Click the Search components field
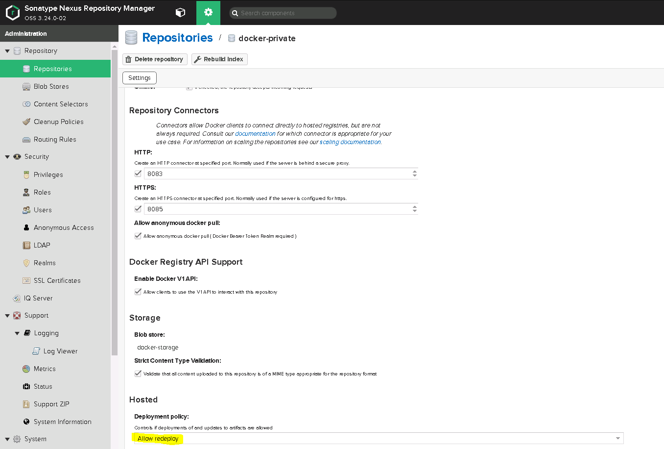 [x=283, y=13]
